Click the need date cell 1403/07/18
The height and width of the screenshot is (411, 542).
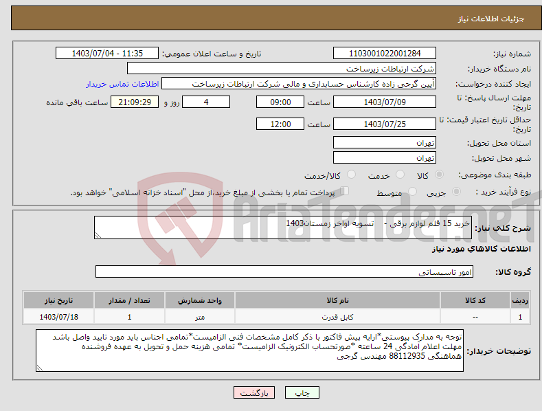coord(59,317)
